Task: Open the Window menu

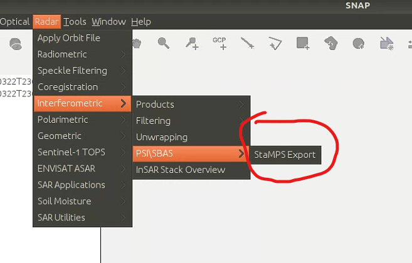Action: (x=108, y=21)
